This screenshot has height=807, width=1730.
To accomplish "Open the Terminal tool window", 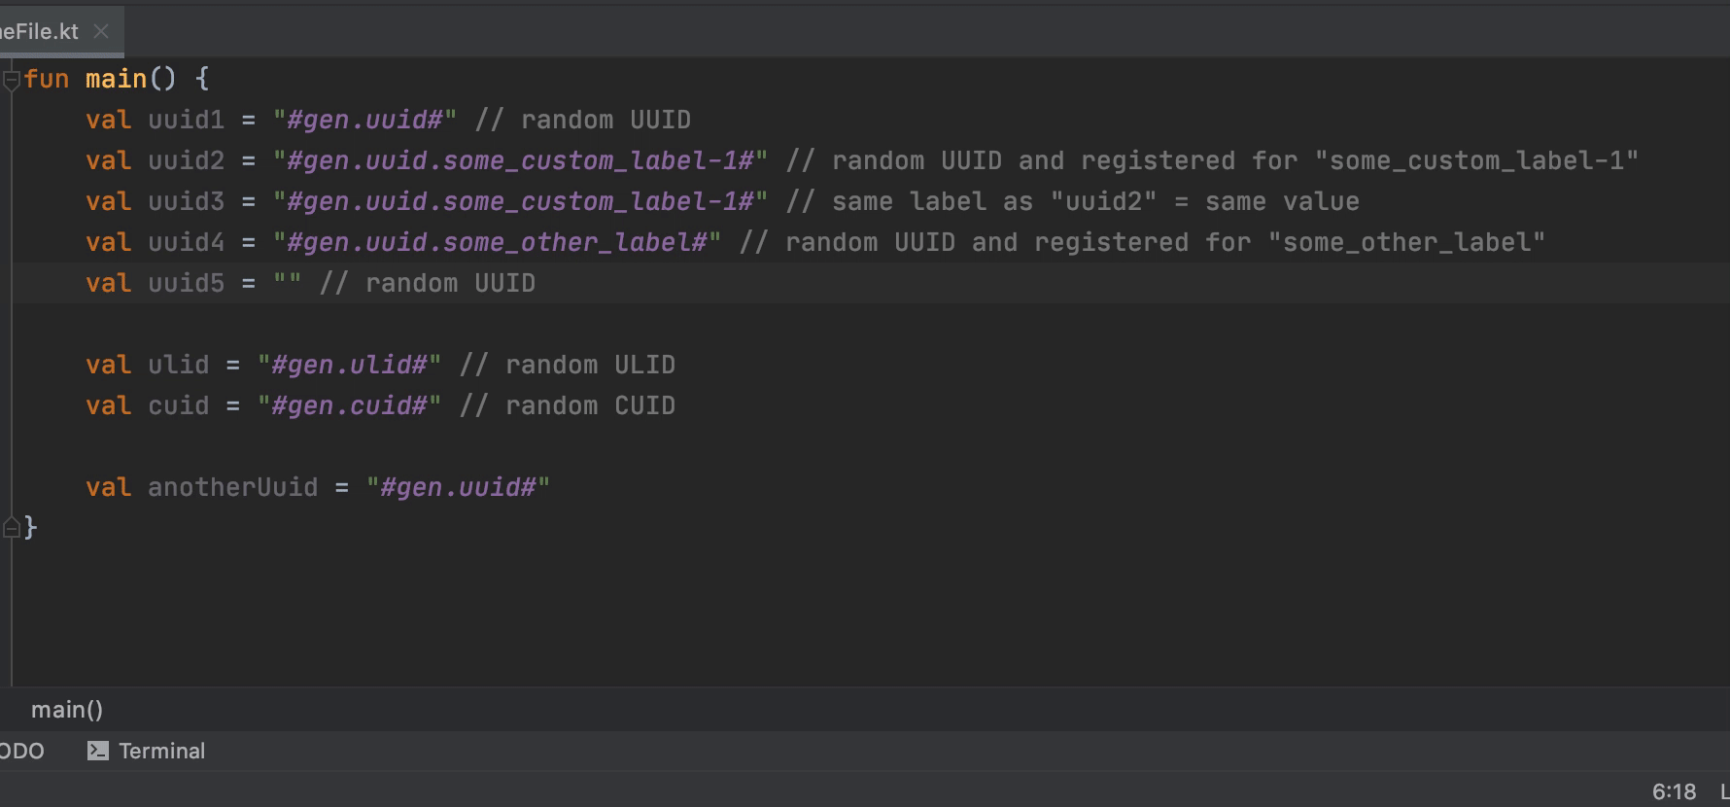I will click(161, 751).
